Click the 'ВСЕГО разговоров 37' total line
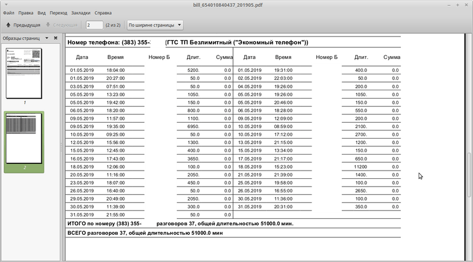The height and width of the screenshot is (262, 473). click(145, 233)
